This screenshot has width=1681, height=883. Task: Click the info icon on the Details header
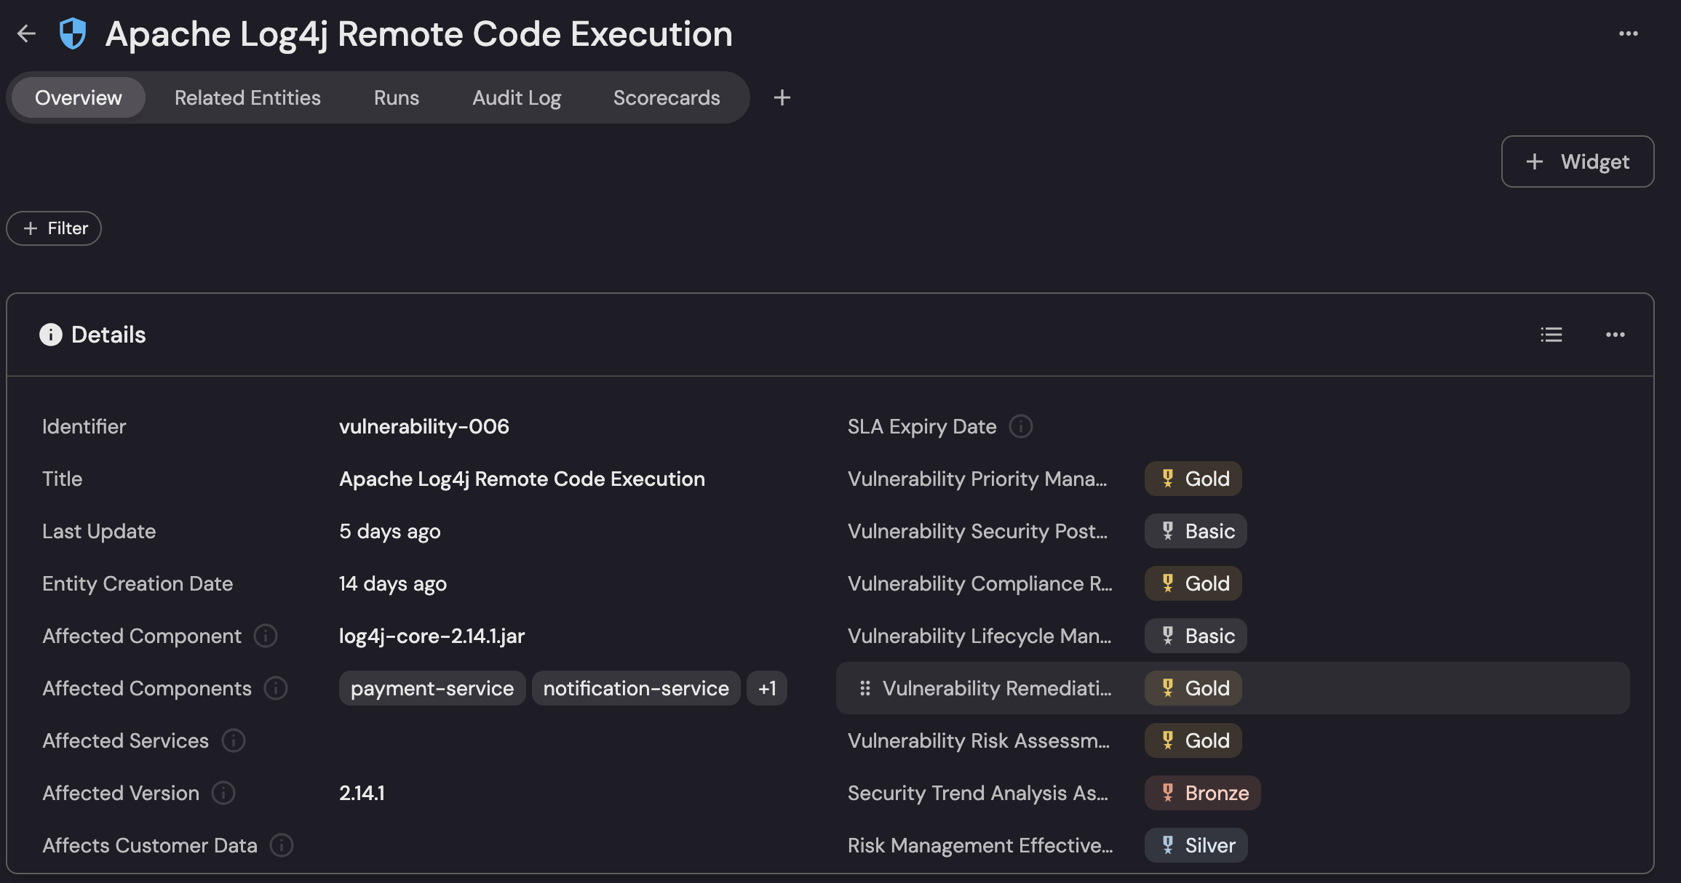(x=49, y=334)
